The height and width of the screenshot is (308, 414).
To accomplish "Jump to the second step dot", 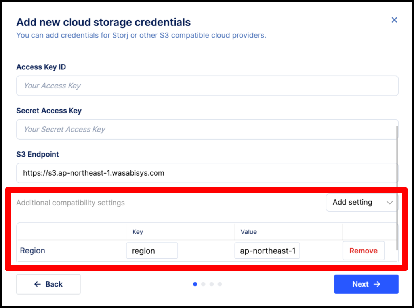I will pyautogui.click(x=203, y=284).
